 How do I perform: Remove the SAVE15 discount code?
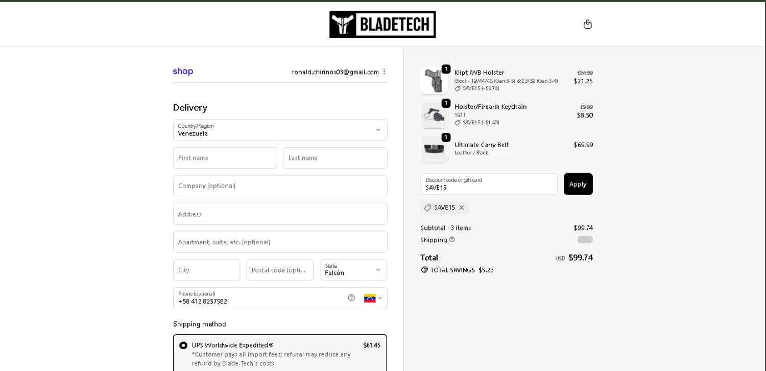(x=462, y=207)
